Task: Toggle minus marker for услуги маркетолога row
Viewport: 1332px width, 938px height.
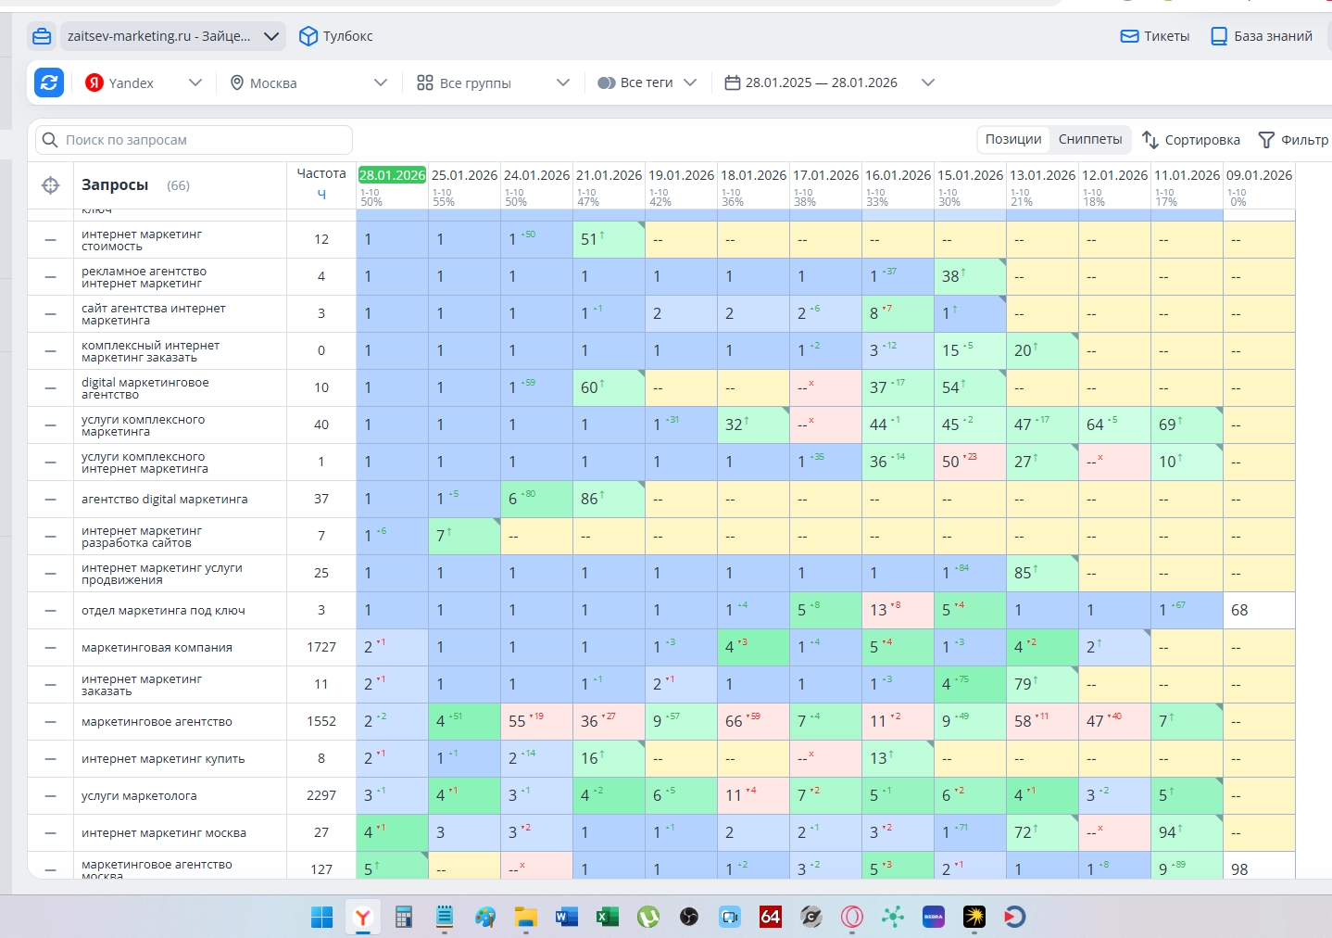Action: (x=51, y=796)
